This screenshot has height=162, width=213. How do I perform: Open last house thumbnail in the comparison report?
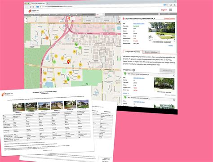click(x=83, y=104)
